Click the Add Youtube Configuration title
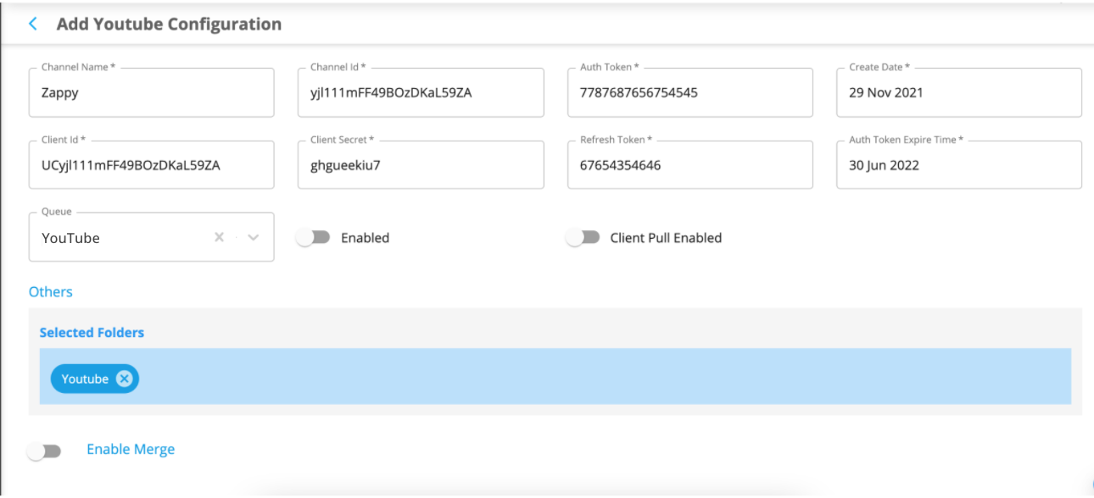 (169, 24)
